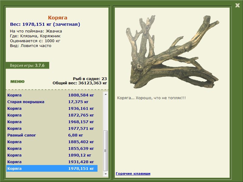This screenshot has height=182, width=243.
Task: Click the list scrollbar up arrow
Action: (x=106, y=94)
